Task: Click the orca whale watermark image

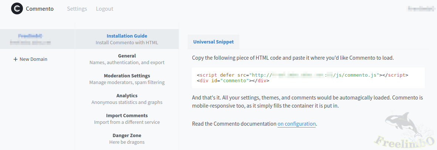Action: 404,125
